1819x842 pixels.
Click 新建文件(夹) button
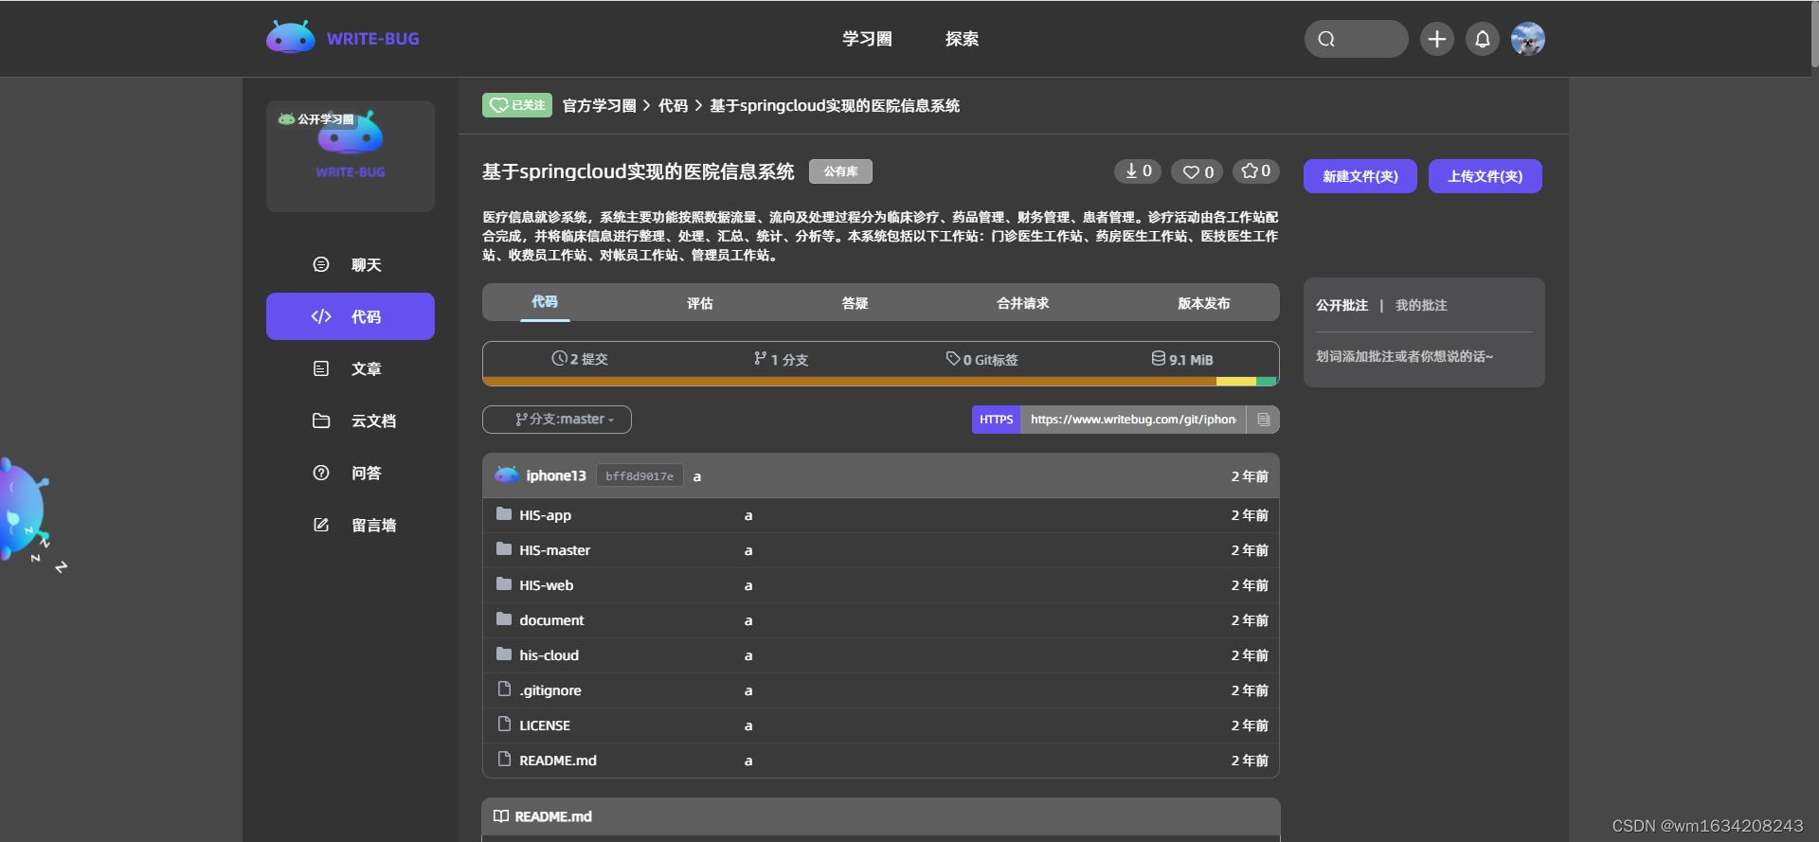point(1360,176)
